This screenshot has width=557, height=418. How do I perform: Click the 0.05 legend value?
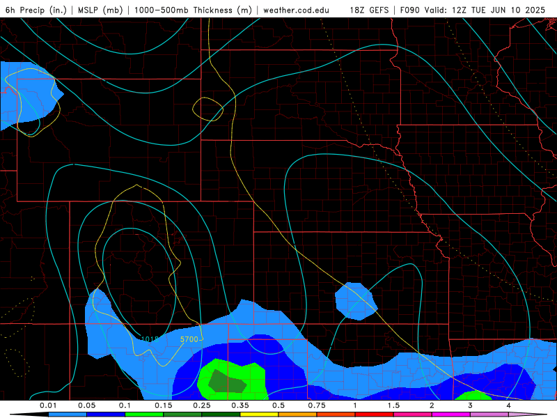pyautogui.click(x=86, y=405)
